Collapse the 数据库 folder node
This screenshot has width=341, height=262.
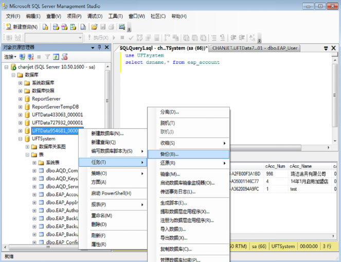(x=13, y=75)
